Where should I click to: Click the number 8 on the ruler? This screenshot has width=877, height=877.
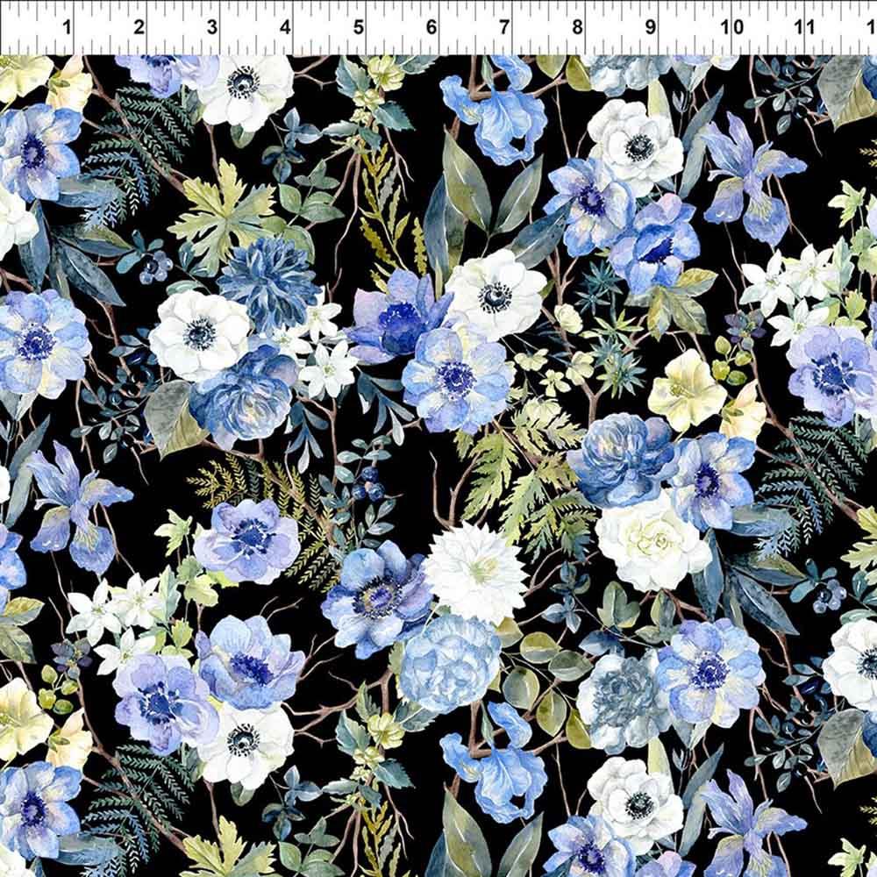coord(577,28)
